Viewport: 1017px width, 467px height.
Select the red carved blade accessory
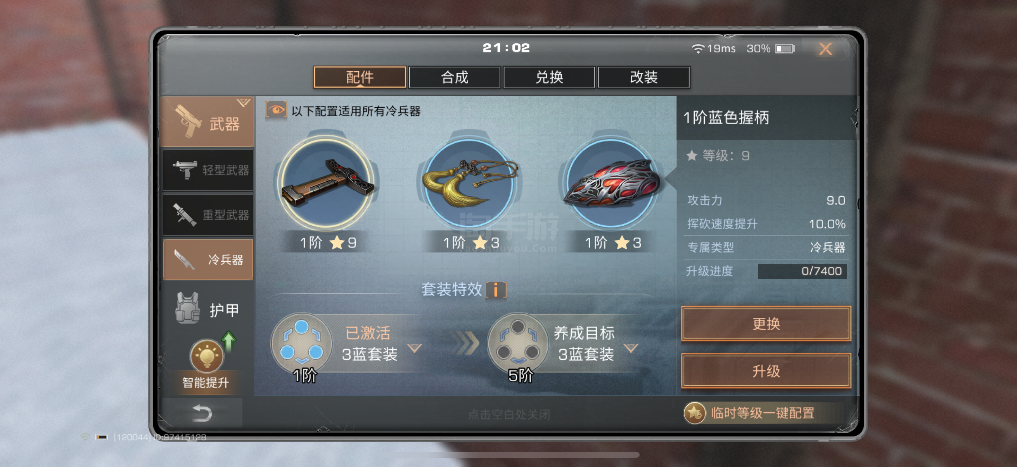pyautogui.click(x=611, y=183)
